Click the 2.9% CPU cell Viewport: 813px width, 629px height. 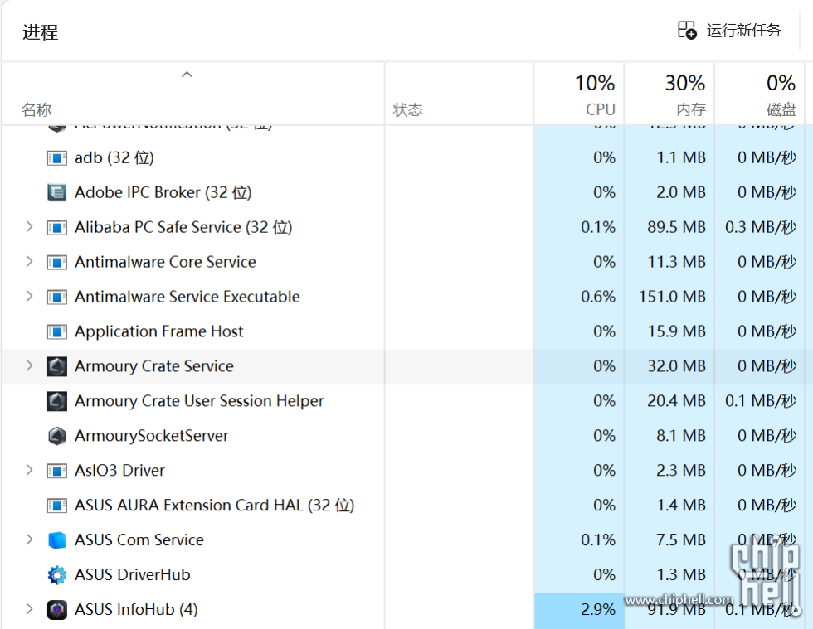point(579,609)
